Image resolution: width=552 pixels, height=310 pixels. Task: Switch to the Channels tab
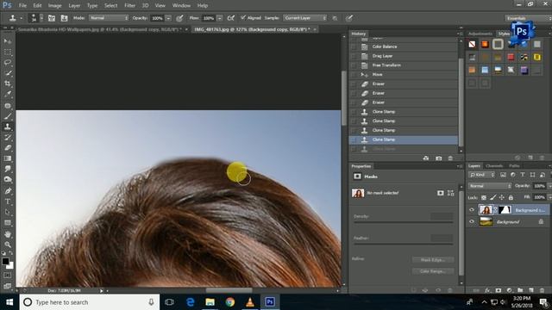point(494,165)
